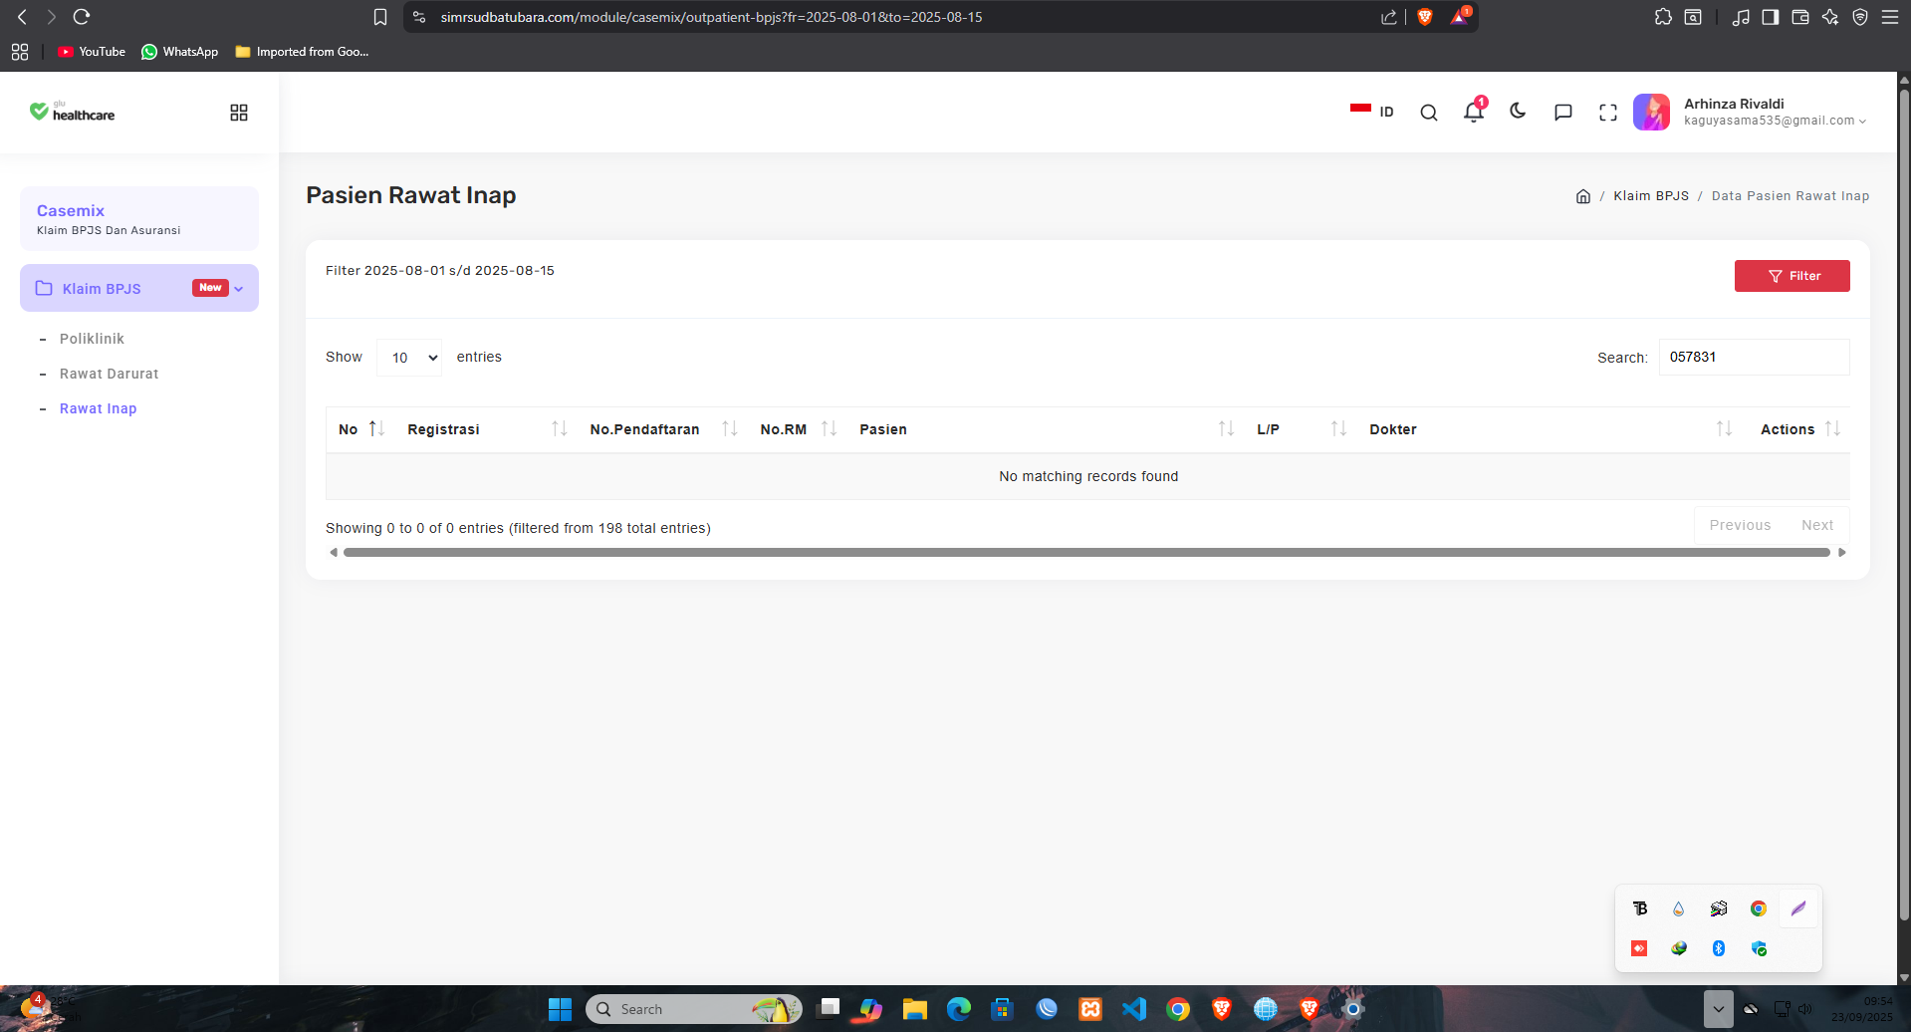This screenshot has width=1911, height=1032.
Task: Open the chat message icon in the header
Action: 1563,113
